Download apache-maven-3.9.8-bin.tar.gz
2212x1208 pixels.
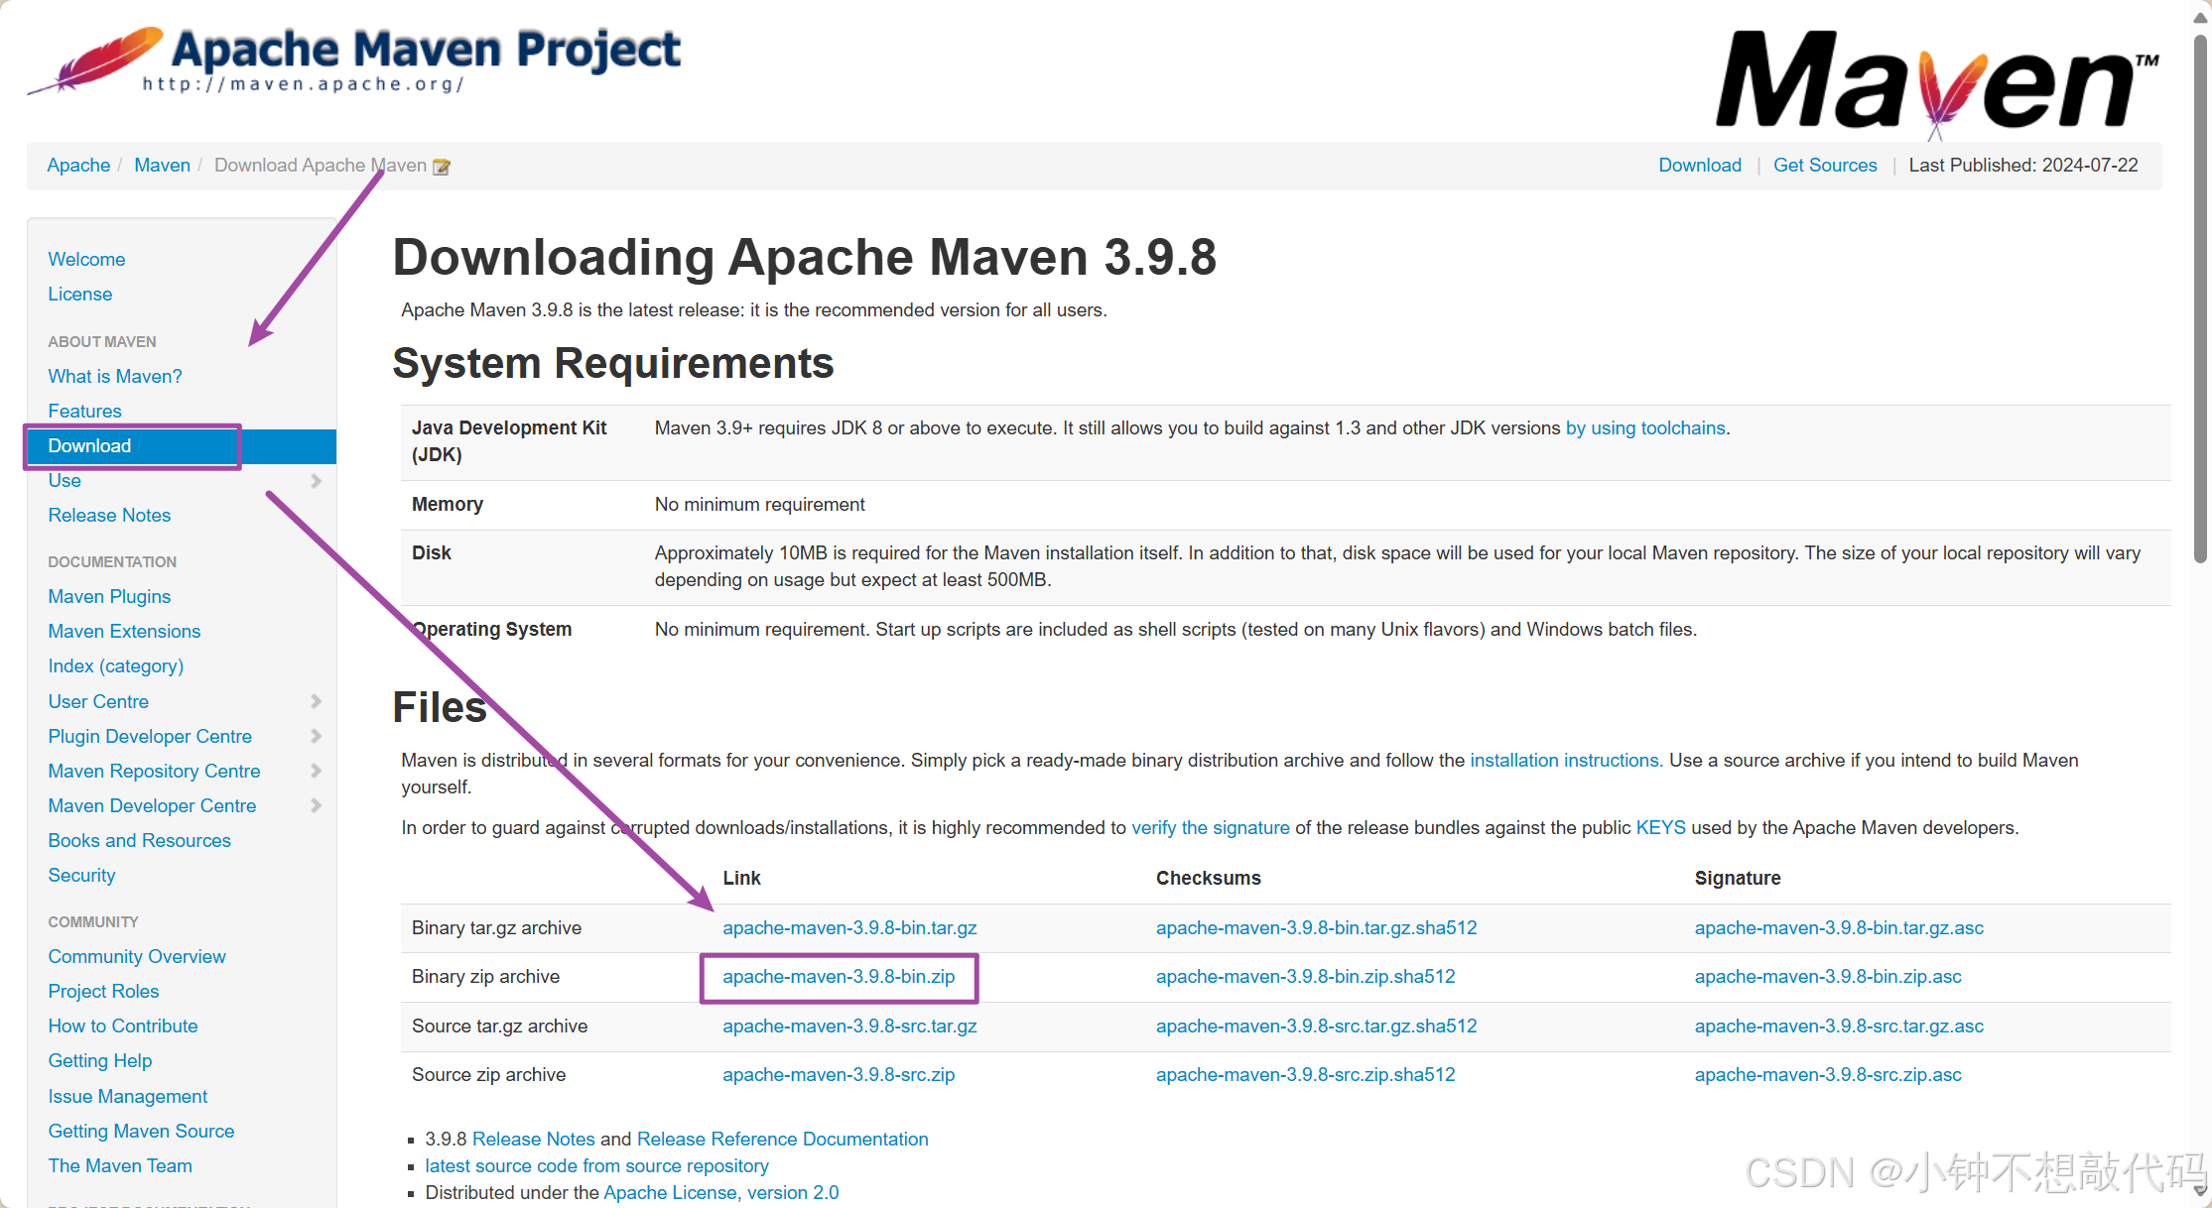point(849,928)
